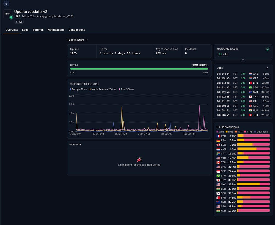Image resolution: width=275 pixels, height=225 pixels.
Task: Go to the Danger zone tab
Action: coord(77,30)
